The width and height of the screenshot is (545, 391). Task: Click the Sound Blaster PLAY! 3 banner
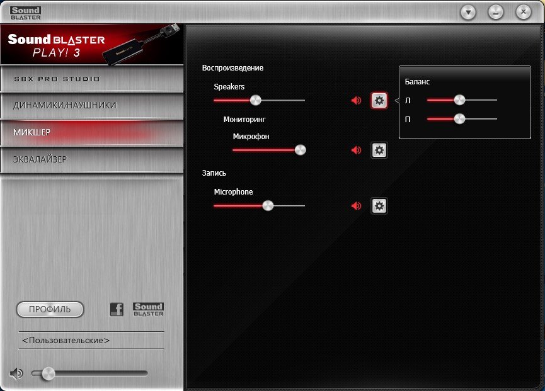[x=92, y=45]
